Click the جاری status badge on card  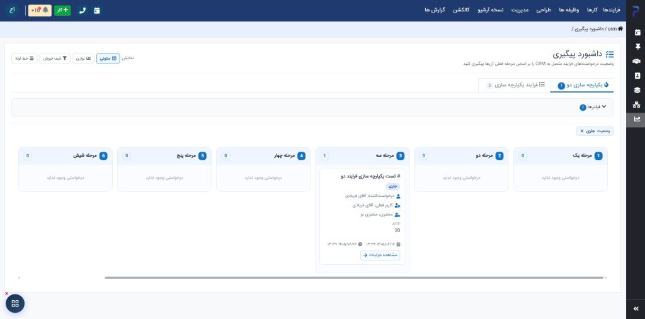click(x=392, y=187)
